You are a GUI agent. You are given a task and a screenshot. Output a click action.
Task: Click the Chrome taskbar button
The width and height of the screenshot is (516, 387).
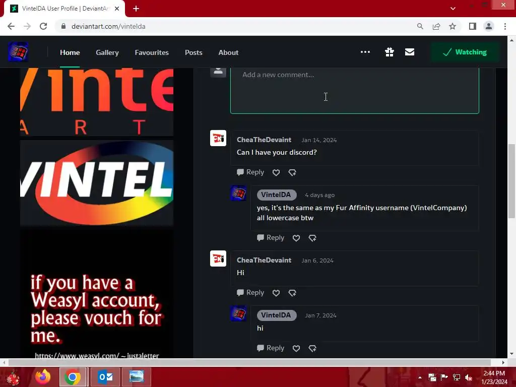click(73, 377)
